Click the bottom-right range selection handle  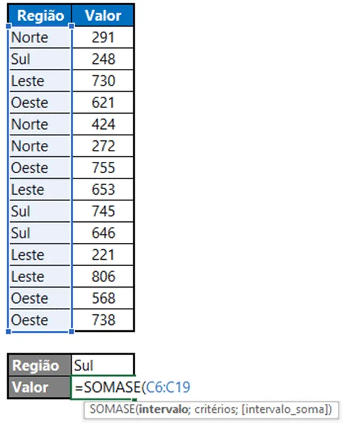click(x=71, y=331)
